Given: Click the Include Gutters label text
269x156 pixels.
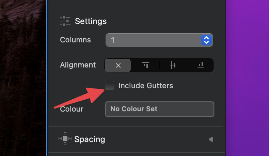Looking at the screenshot, I should click(145, 86).
